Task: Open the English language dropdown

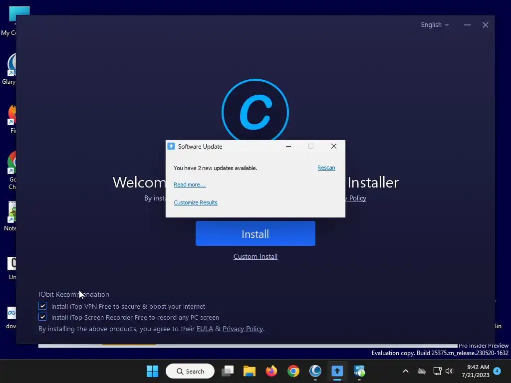Action: click(x=435, y=25)
